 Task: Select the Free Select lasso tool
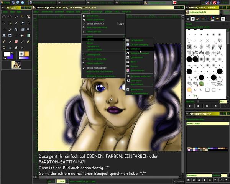coord(16,17)
